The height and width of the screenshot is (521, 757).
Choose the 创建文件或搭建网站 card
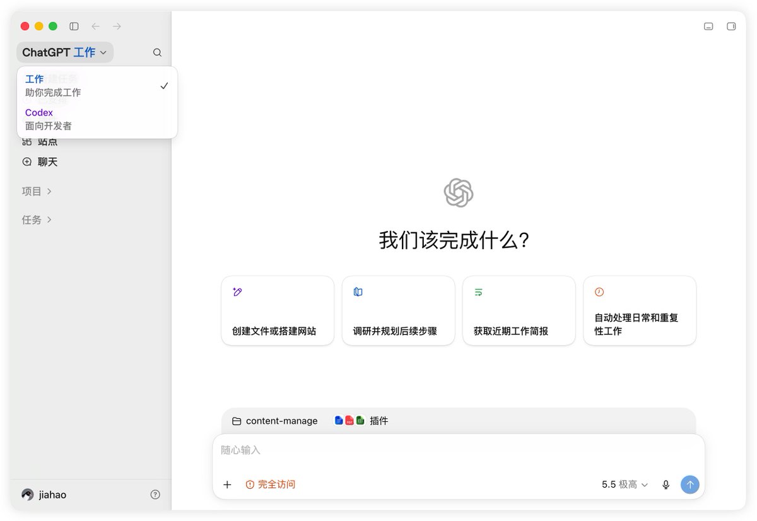pyautogui.click(x=278, y=310)
